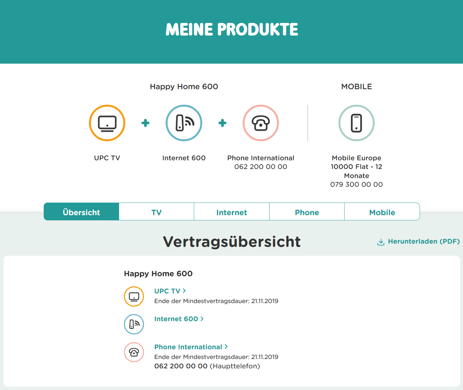Click the MOBILE heading at top right
463x390 pixels.
357,87
